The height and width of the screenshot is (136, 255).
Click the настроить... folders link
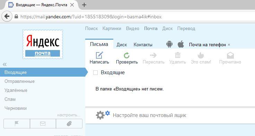click(69, 115)
